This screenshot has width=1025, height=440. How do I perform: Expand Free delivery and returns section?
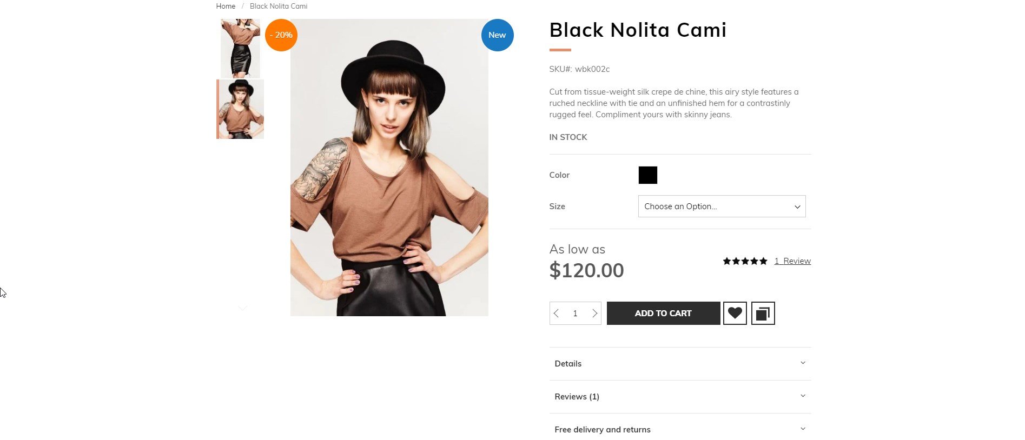pos(680,430)
